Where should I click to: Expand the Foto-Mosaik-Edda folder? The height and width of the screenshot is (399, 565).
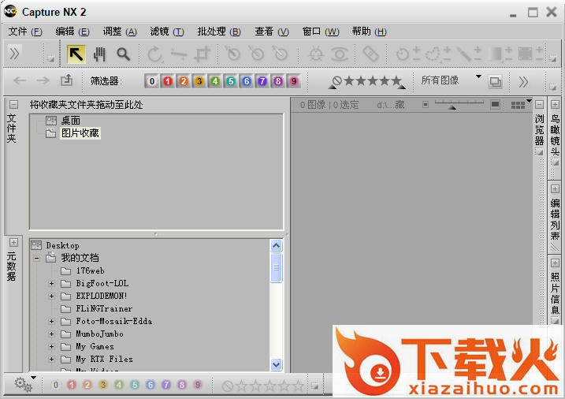[51, 321]
